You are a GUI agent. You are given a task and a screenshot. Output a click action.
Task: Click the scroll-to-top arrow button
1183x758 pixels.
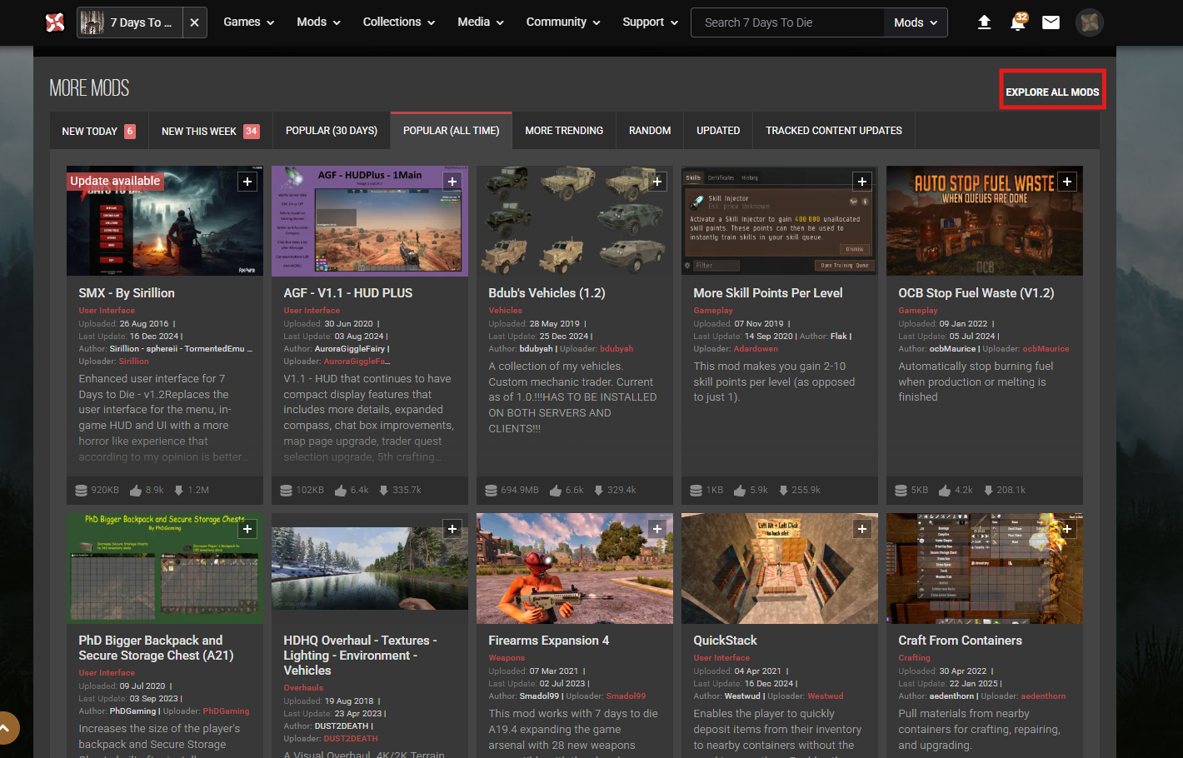coord(5,728)
